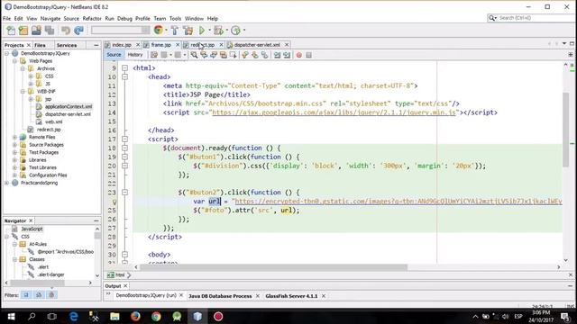Collapse the fold at line 18 document ready
Viewport: 577px width, 324px height.
[124, 148]
